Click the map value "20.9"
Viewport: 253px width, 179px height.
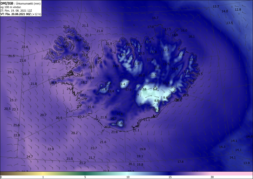coord(59,118)
